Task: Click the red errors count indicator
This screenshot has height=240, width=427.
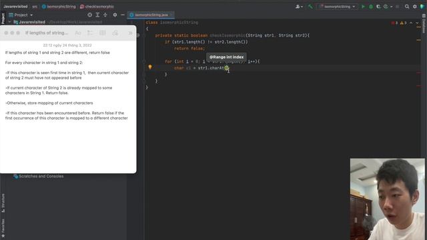Action: 394,23
